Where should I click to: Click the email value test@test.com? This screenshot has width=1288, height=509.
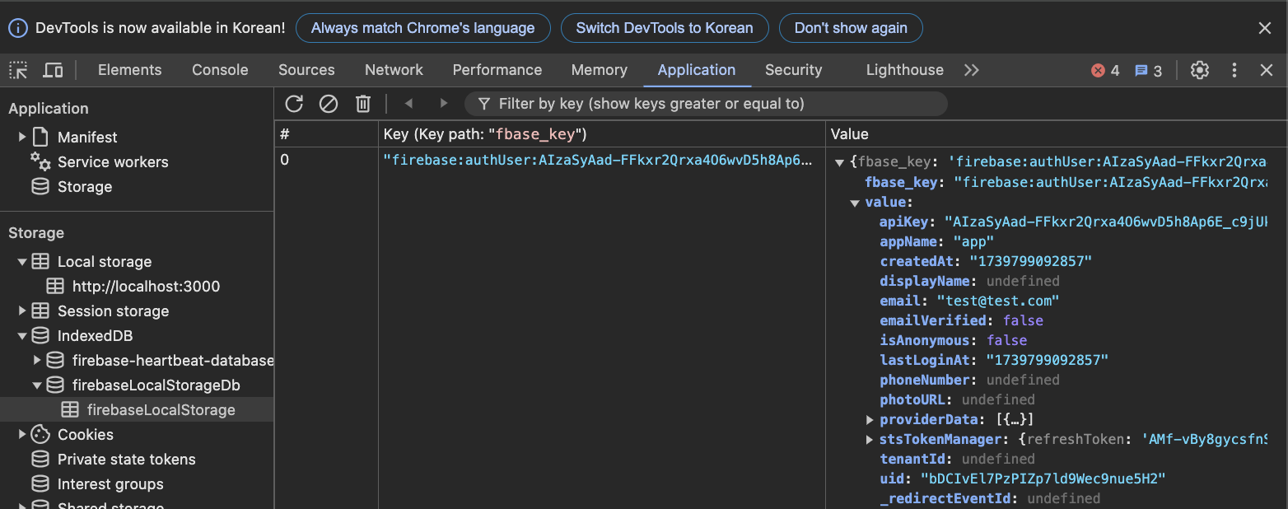[998, 301]
